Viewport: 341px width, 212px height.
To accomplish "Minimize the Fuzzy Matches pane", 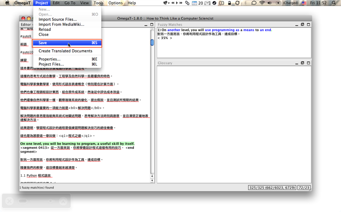I will 296,25.
